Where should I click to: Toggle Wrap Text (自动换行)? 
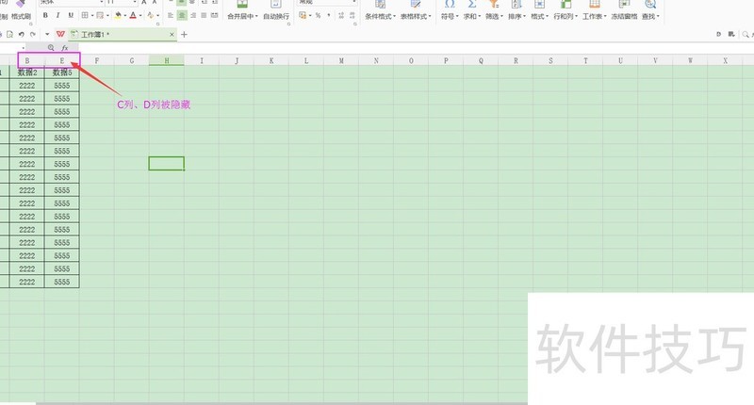coord(276,10)
